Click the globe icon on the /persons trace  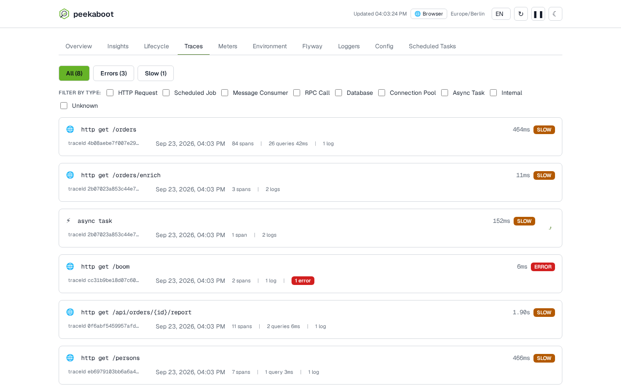(70, 358)
